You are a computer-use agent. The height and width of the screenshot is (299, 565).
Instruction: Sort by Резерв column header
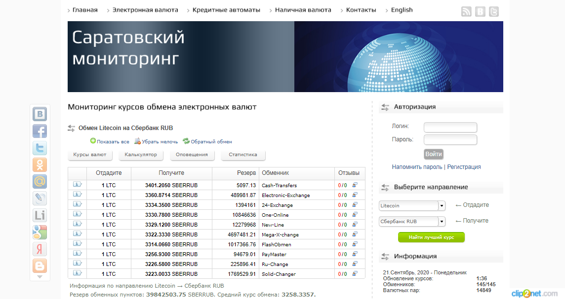246,173
